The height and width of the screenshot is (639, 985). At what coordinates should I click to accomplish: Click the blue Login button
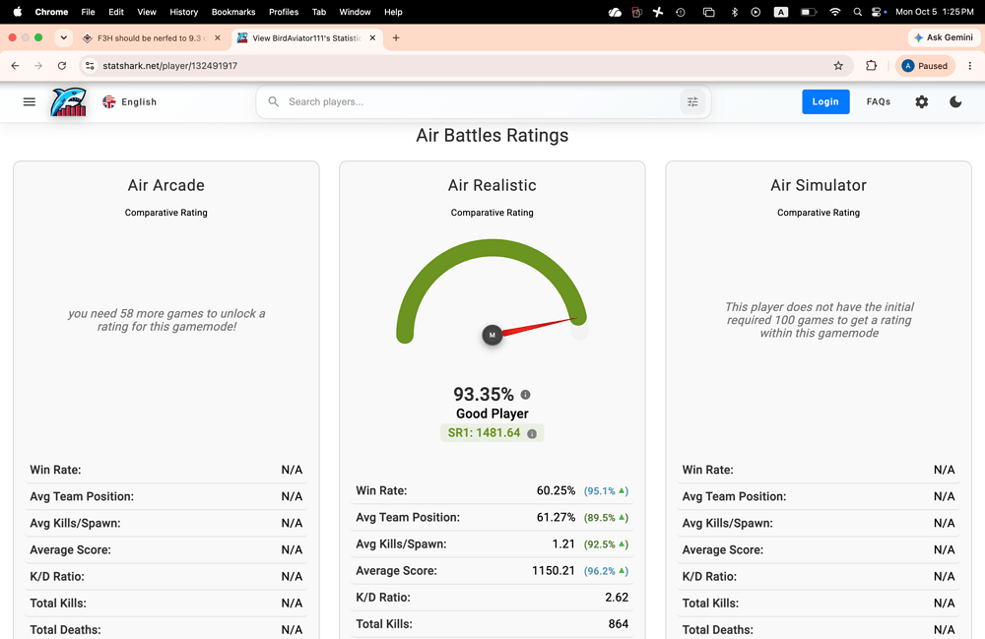click(x=825, y=101)
